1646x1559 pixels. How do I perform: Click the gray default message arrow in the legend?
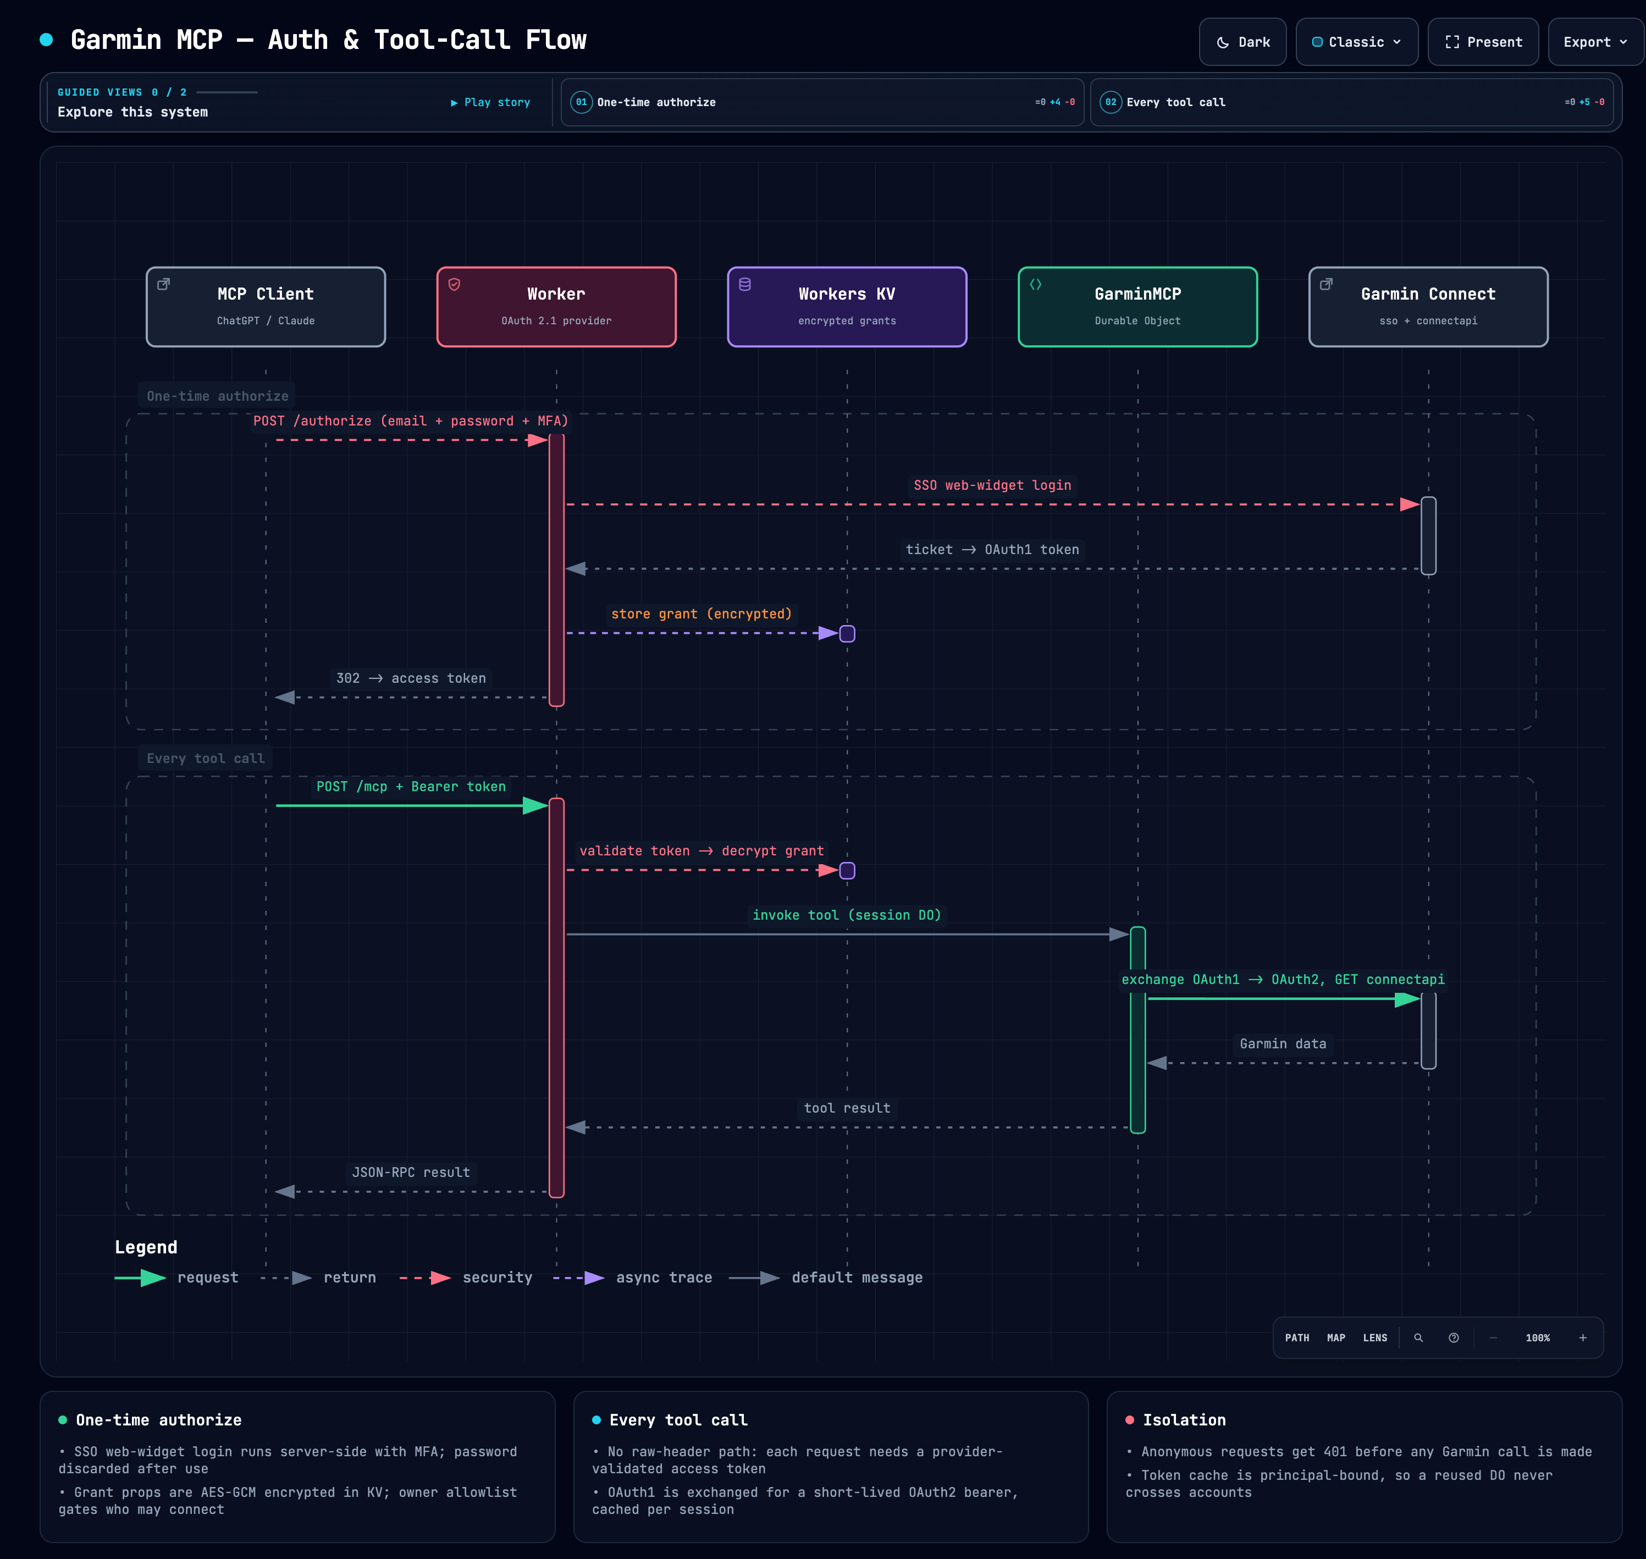point(754,1278)
